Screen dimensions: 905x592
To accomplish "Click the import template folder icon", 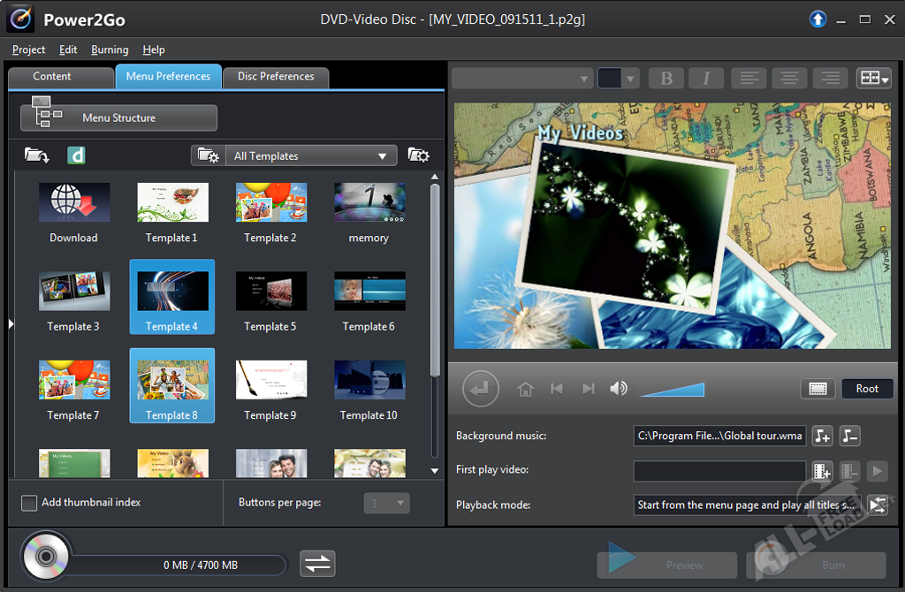I will (x=36, y=156).
